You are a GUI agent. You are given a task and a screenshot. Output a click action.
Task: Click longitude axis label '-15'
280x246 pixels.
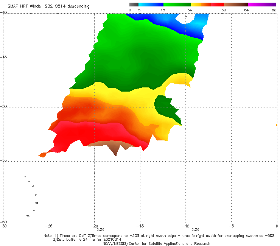point(140,226)
